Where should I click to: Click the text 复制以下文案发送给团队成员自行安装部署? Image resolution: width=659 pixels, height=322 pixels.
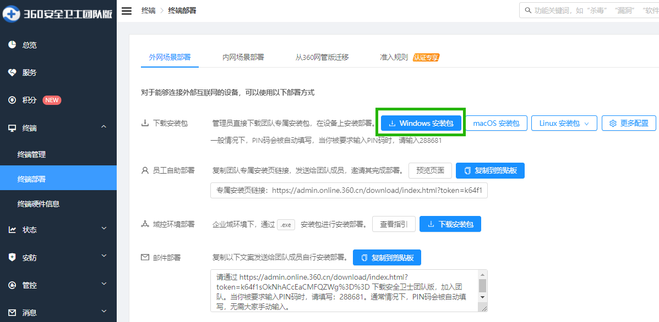[x=280, y=257]
